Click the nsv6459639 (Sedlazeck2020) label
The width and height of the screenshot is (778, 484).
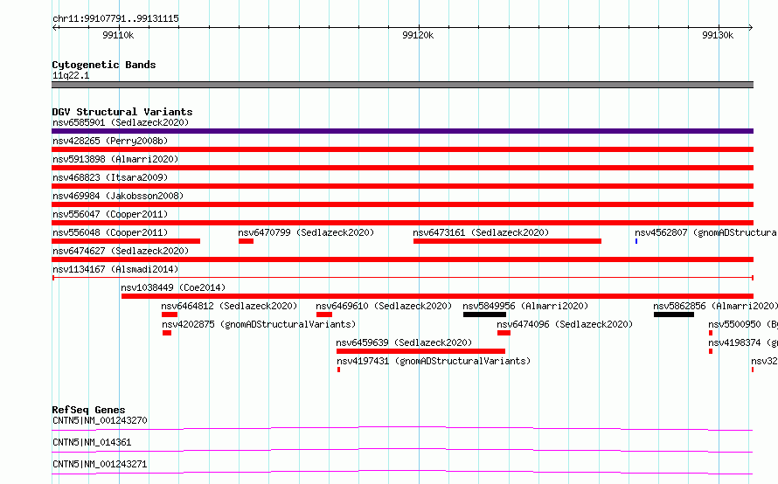(x=404, y=342)
